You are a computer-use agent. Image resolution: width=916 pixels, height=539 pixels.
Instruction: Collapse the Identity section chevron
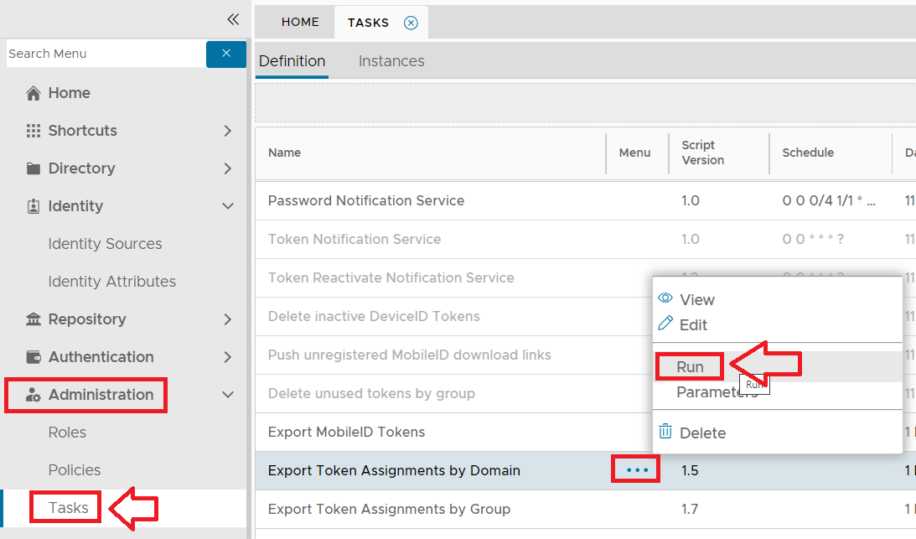[228, 206]
